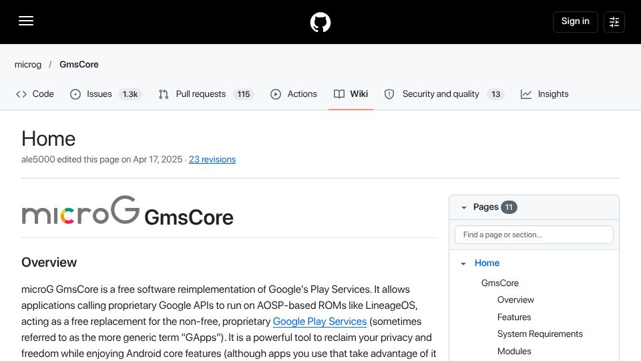Open the Insights tab
Screen dimensions: 641x361
click(x=545, y=94)
